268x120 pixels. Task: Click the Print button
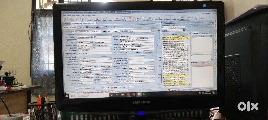122,87
